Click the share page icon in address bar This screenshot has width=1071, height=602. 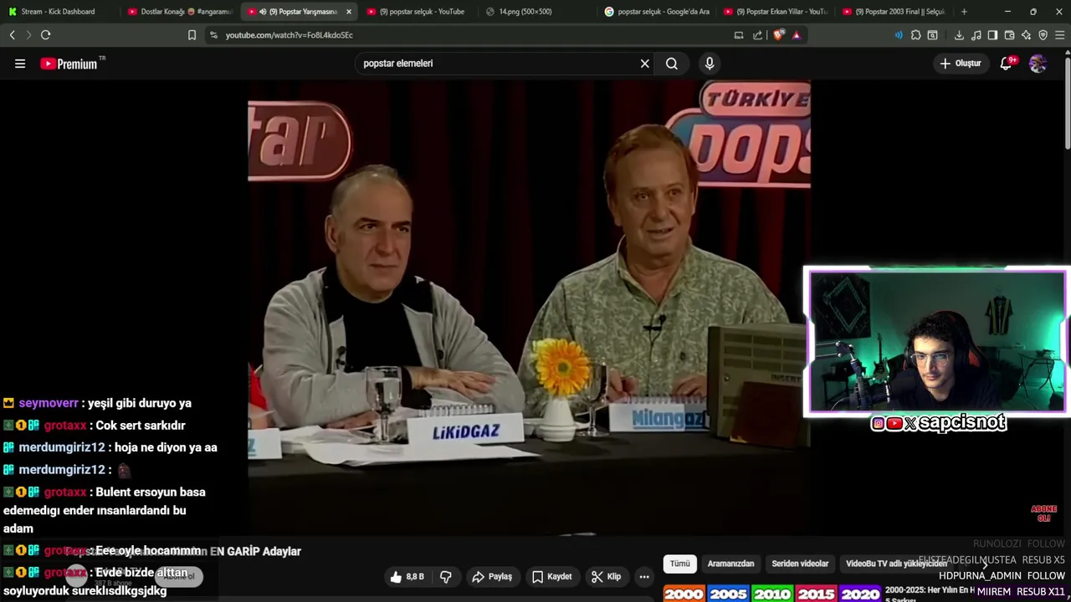pyautogui.click(x=758, y=35)
